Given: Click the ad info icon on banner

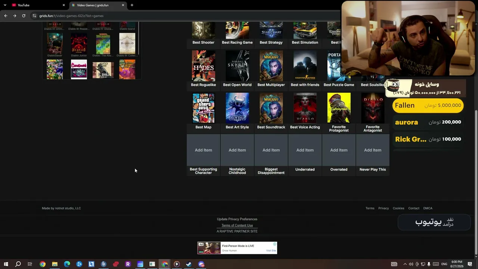Looking at the screenshot, I should [274, 244].
